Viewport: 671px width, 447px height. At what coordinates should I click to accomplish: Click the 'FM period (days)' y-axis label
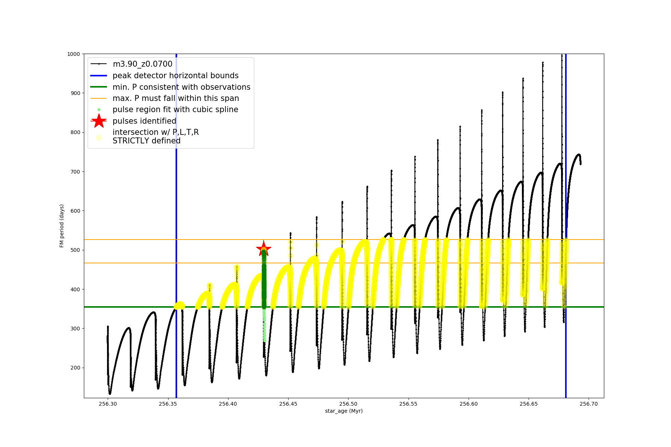coord(62,226)
